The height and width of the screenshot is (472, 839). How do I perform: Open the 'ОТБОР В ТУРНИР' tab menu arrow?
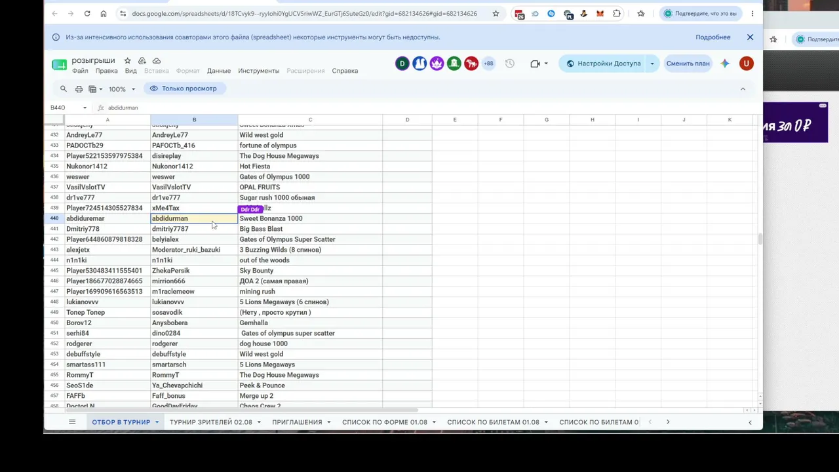tap(157, 422)
